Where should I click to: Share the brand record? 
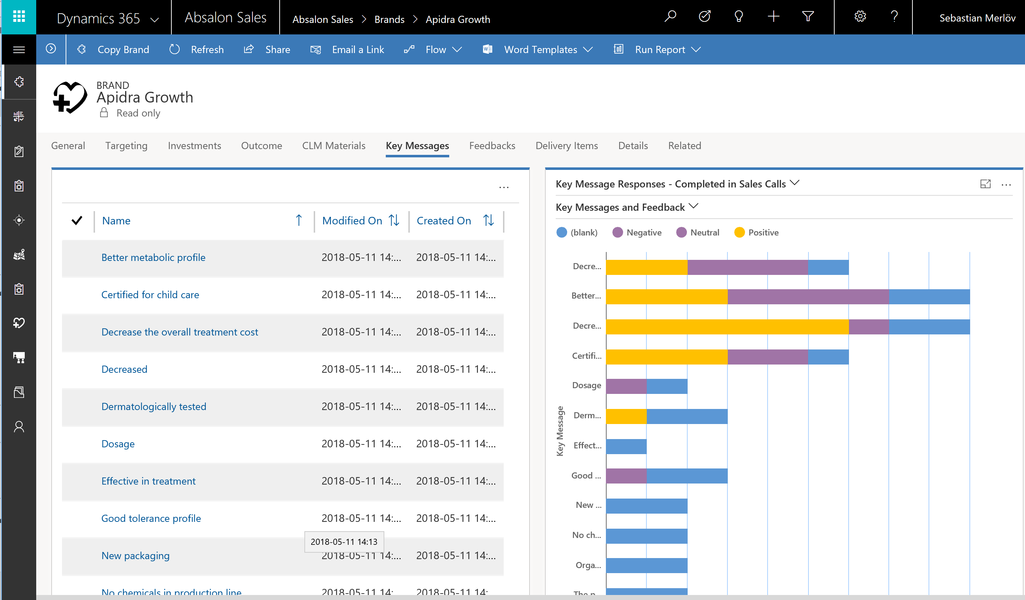pyautogui.click(x=267, y=49)
